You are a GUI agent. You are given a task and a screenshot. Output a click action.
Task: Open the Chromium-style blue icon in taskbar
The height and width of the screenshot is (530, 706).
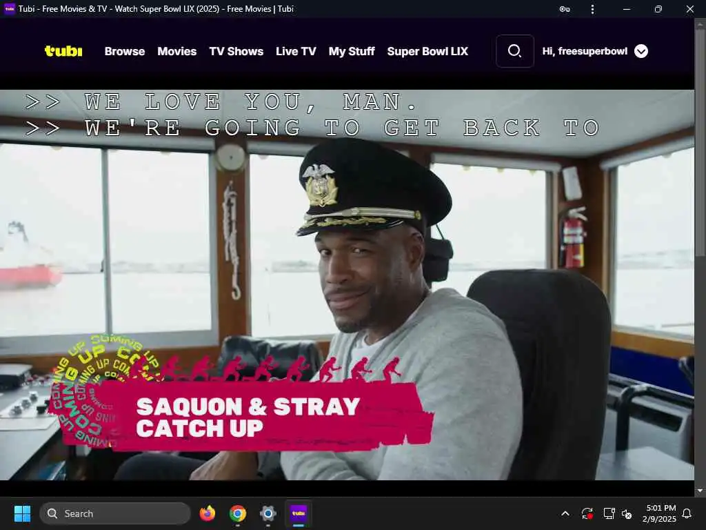click(268, 513)
